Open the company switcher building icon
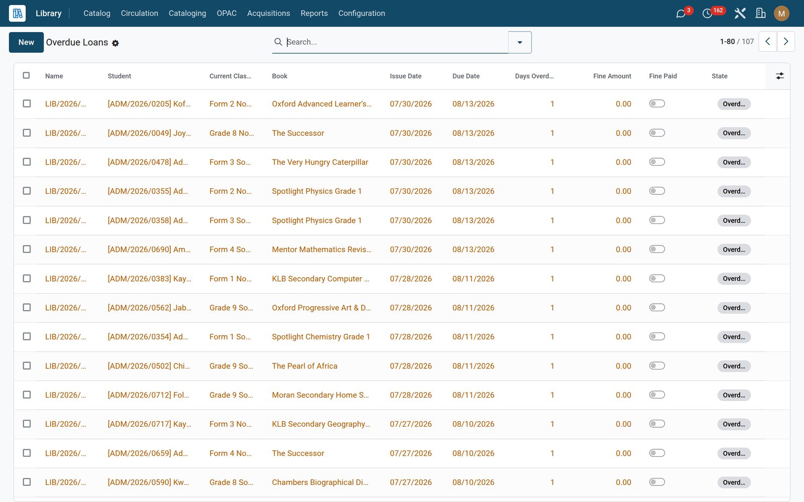 761,14
